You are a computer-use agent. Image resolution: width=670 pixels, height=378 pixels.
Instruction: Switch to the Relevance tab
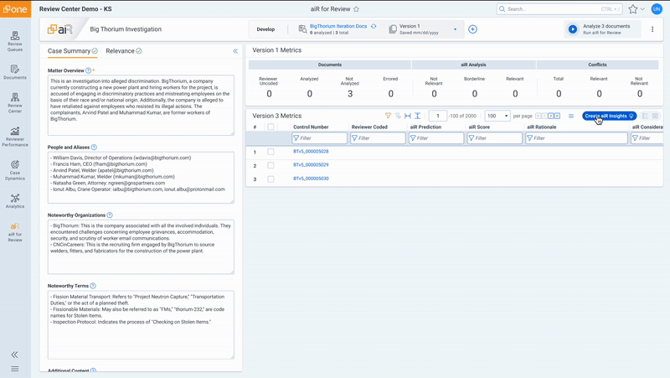coord(123,51)
